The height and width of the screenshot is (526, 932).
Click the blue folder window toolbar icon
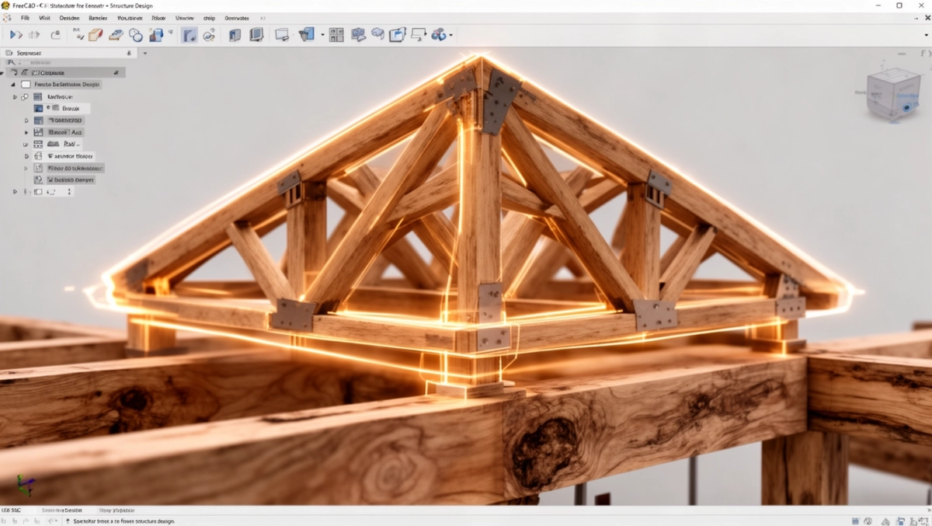[398, 35]
